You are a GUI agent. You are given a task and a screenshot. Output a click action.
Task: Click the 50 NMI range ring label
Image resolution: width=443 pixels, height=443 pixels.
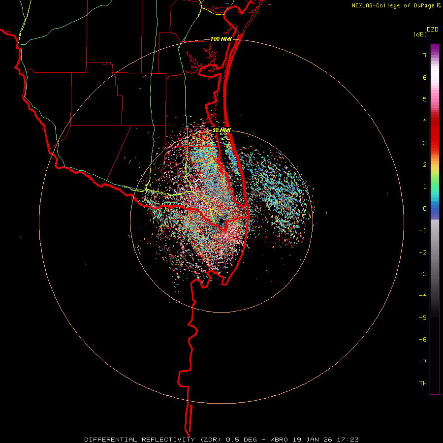point(221,130)
